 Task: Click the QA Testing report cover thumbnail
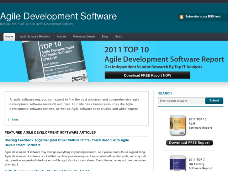(x=178, y=163)
